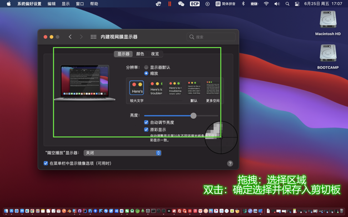Select the 缩放 resolution radio button

pyautogui.click(x=146, y=73)
